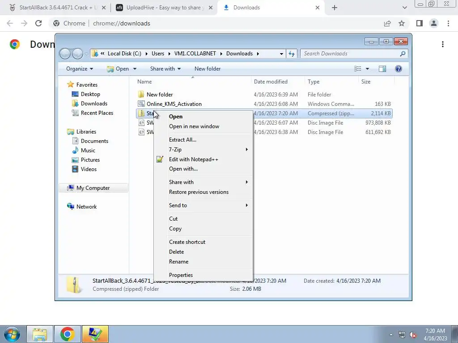This screenshot has height=343, width=458.
Task: Click Open button in Explorer toolbar
Action: 118,69
